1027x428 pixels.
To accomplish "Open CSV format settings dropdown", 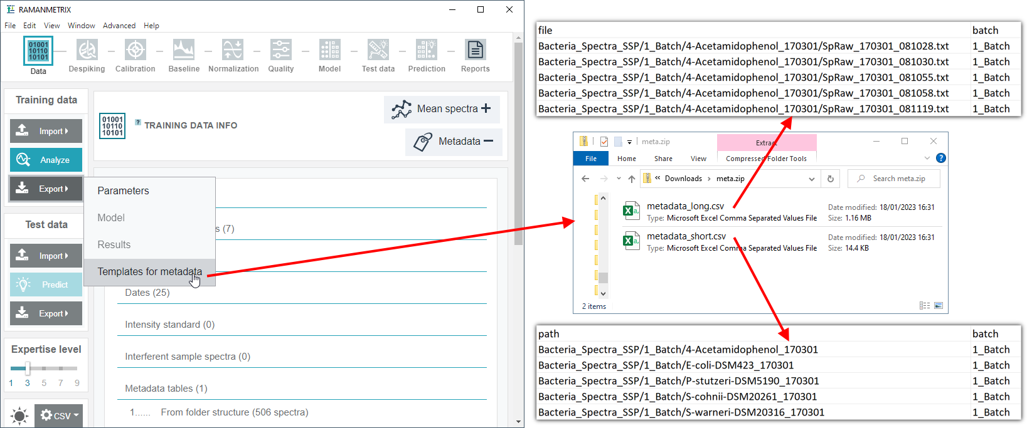I will (x=59, y=415).
